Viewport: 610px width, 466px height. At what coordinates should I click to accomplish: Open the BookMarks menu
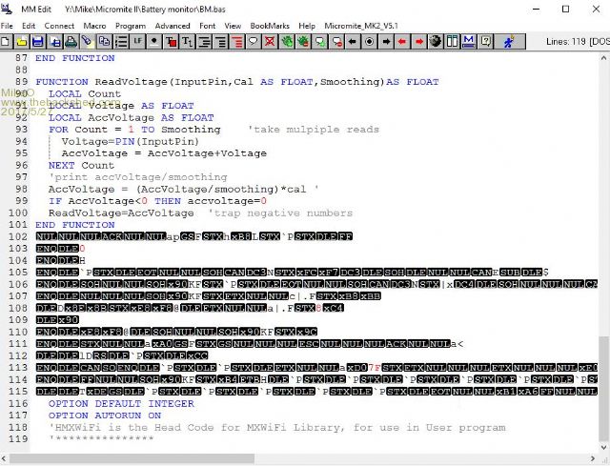271,26
